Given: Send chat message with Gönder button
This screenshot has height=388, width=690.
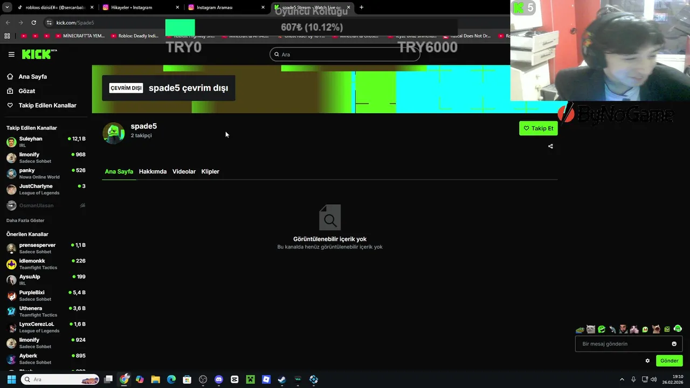Looking at the screenshot, I should coord(669,361).
